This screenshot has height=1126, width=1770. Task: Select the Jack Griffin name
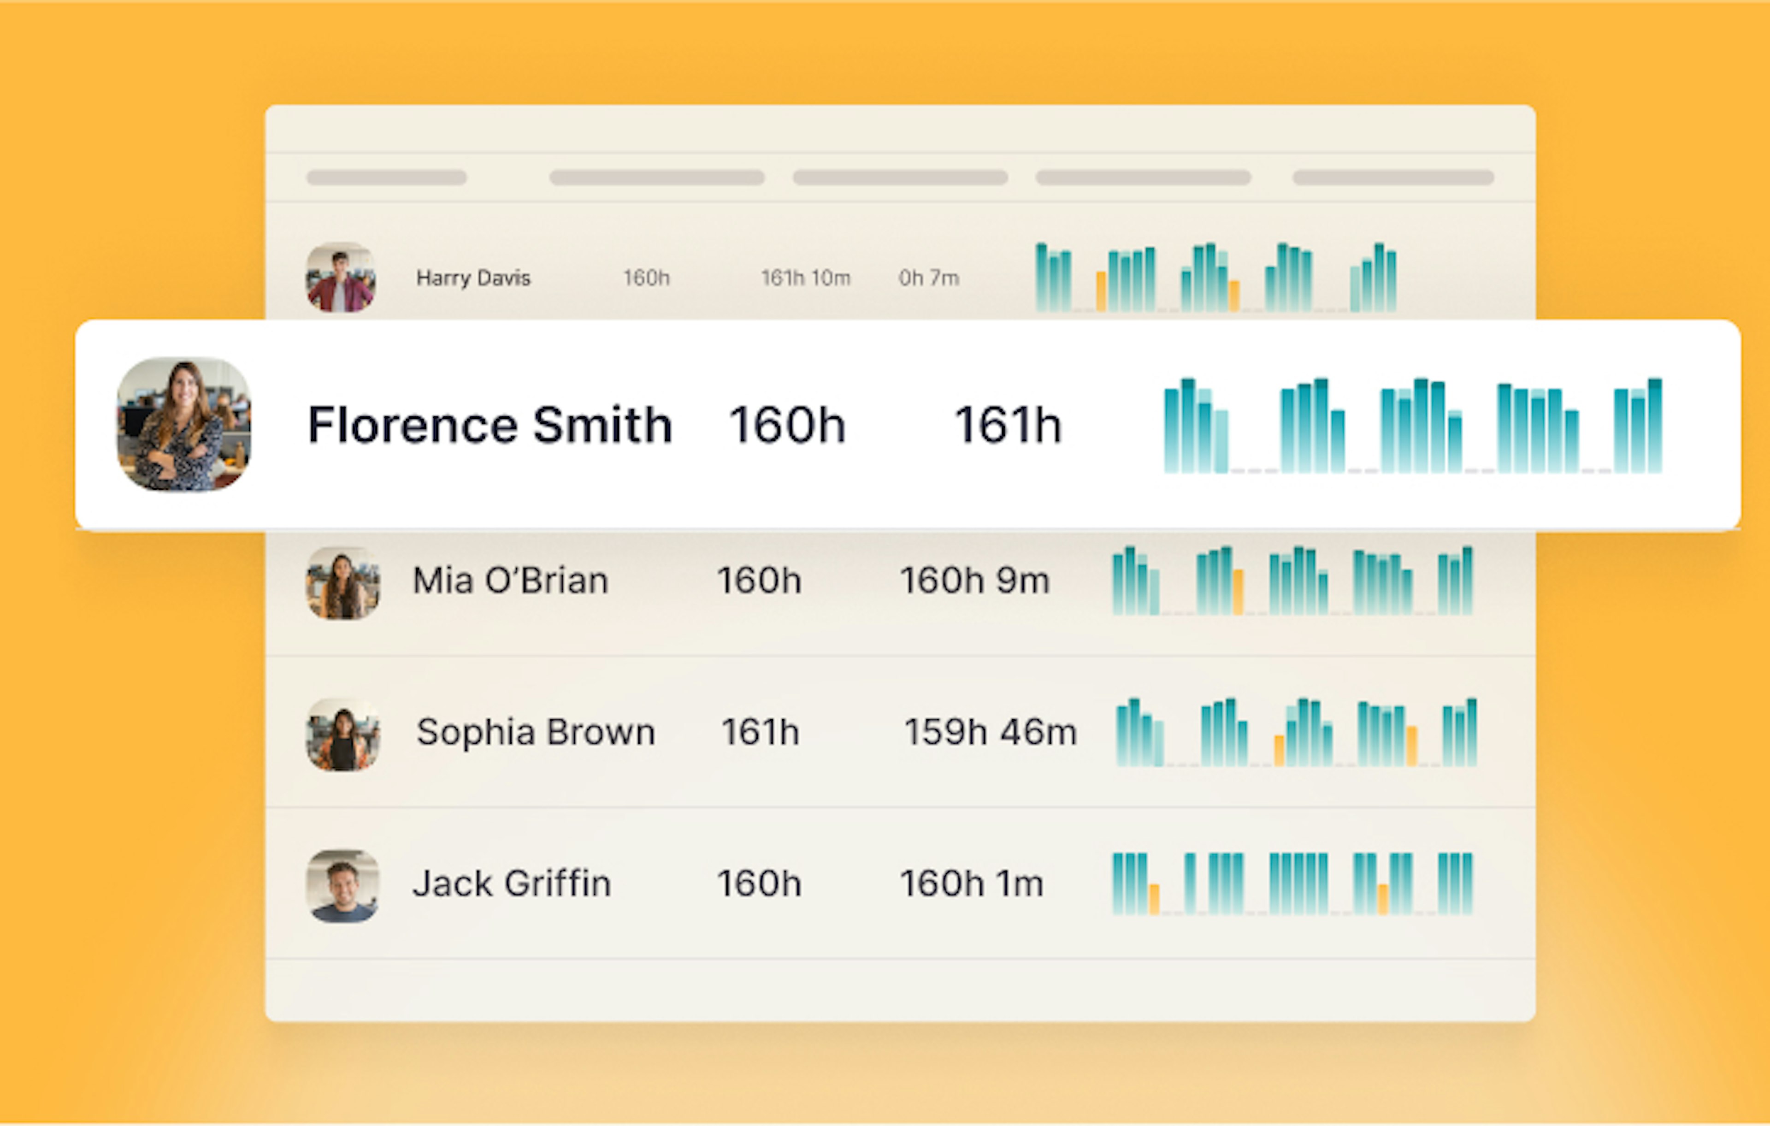coord(512,883)
